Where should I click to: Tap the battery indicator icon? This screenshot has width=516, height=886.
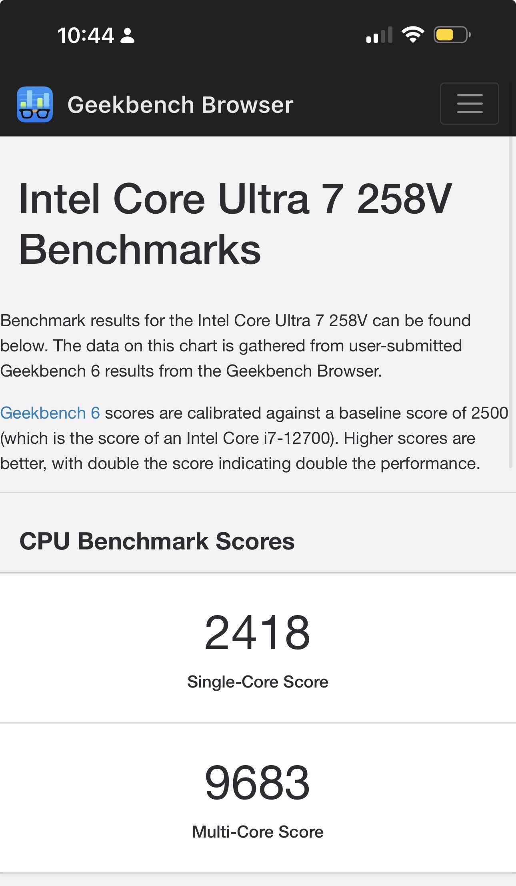tap(452, 35)
